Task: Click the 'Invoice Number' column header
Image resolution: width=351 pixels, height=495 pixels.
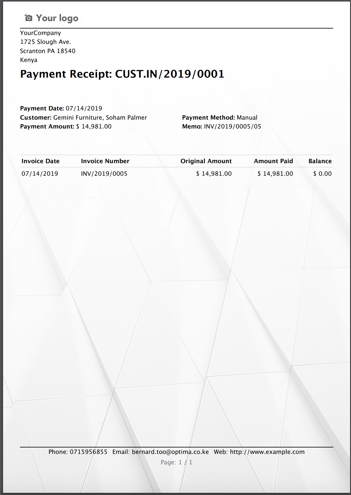Action: [x=105, y=161]
